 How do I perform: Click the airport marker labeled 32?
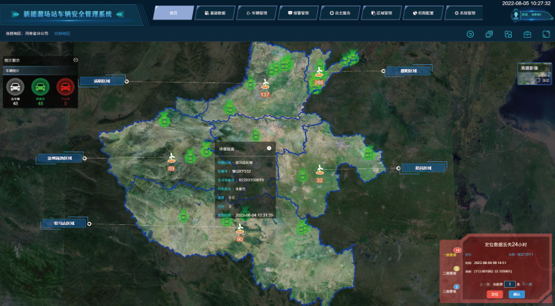click(x=320, y=171)
